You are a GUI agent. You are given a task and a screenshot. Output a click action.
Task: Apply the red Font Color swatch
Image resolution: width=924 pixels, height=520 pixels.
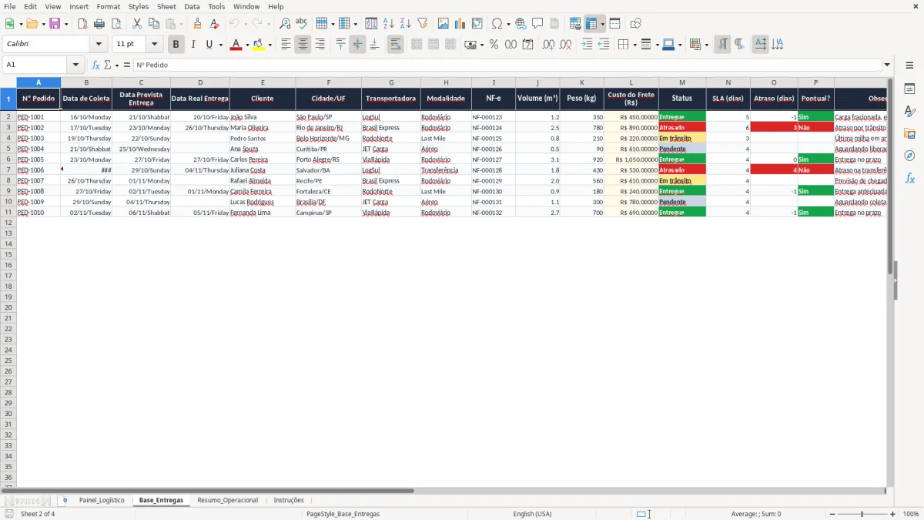coord(236,45)
